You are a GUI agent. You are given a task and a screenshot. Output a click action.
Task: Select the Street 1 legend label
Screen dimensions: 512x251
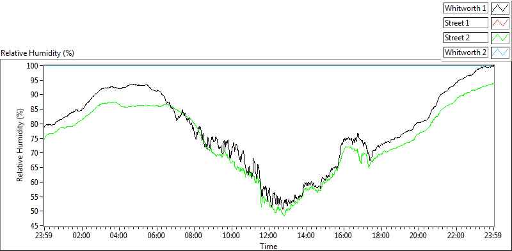(x=466, y=23)
